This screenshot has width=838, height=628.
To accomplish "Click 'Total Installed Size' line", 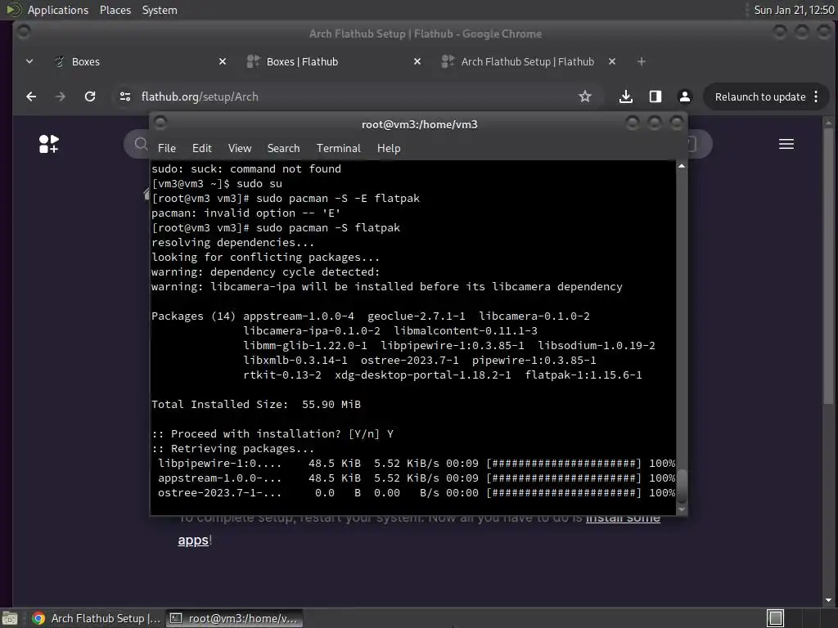I will click(256, 405).
